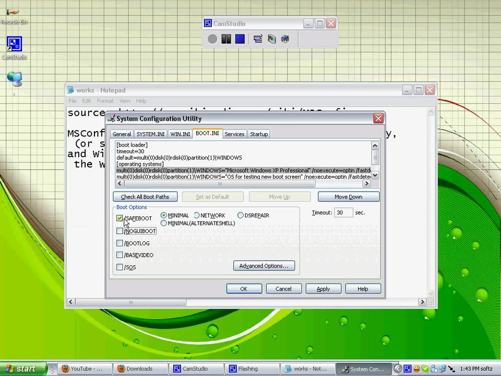Enable the /BOOTLOG checkbox
Screen dimensions: 501x376
pyautogui.click(x=120, y=243)
